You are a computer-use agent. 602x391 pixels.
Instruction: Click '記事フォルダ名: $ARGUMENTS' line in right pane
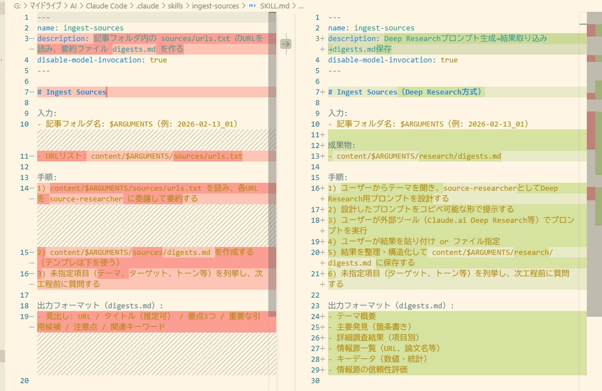429,124
